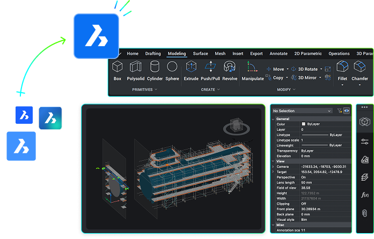The height and width of the screenshot is (239, 374).
Task: Click the Linetype scale value '1'
Action: coord(302,140)
